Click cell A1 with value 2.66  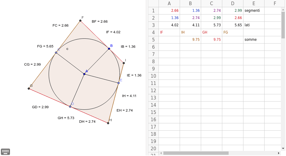click(x=169, y=11)
